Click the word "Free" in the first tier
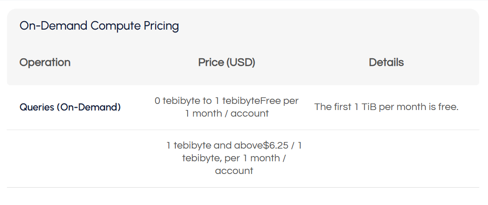488x205 pixels. tap(272, 101)
